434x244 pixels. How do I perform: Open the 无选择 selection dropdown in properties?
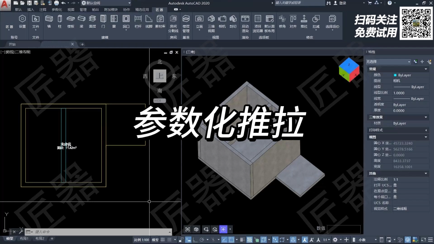point(388,62)
